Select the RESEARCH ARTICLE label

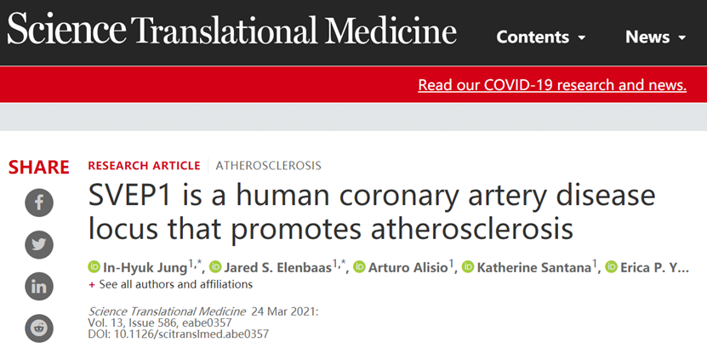144,165
